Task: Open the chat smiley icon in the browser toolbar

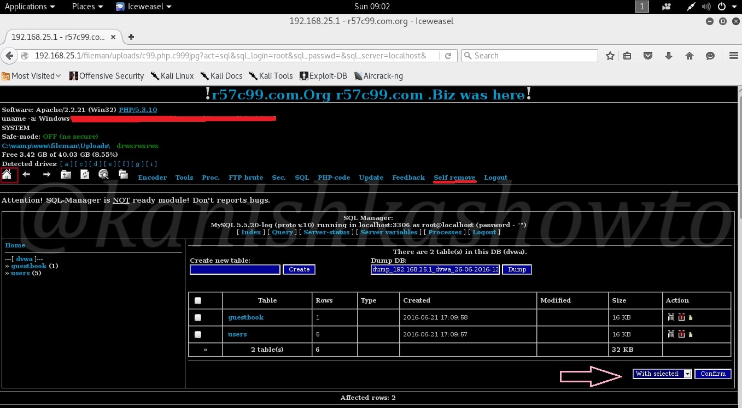Action: [x=710, y=56]
